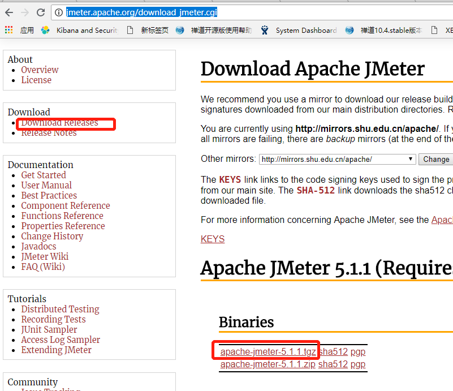
Task: Open the Apps grid bookmark icon
Action: click(9, 30)
